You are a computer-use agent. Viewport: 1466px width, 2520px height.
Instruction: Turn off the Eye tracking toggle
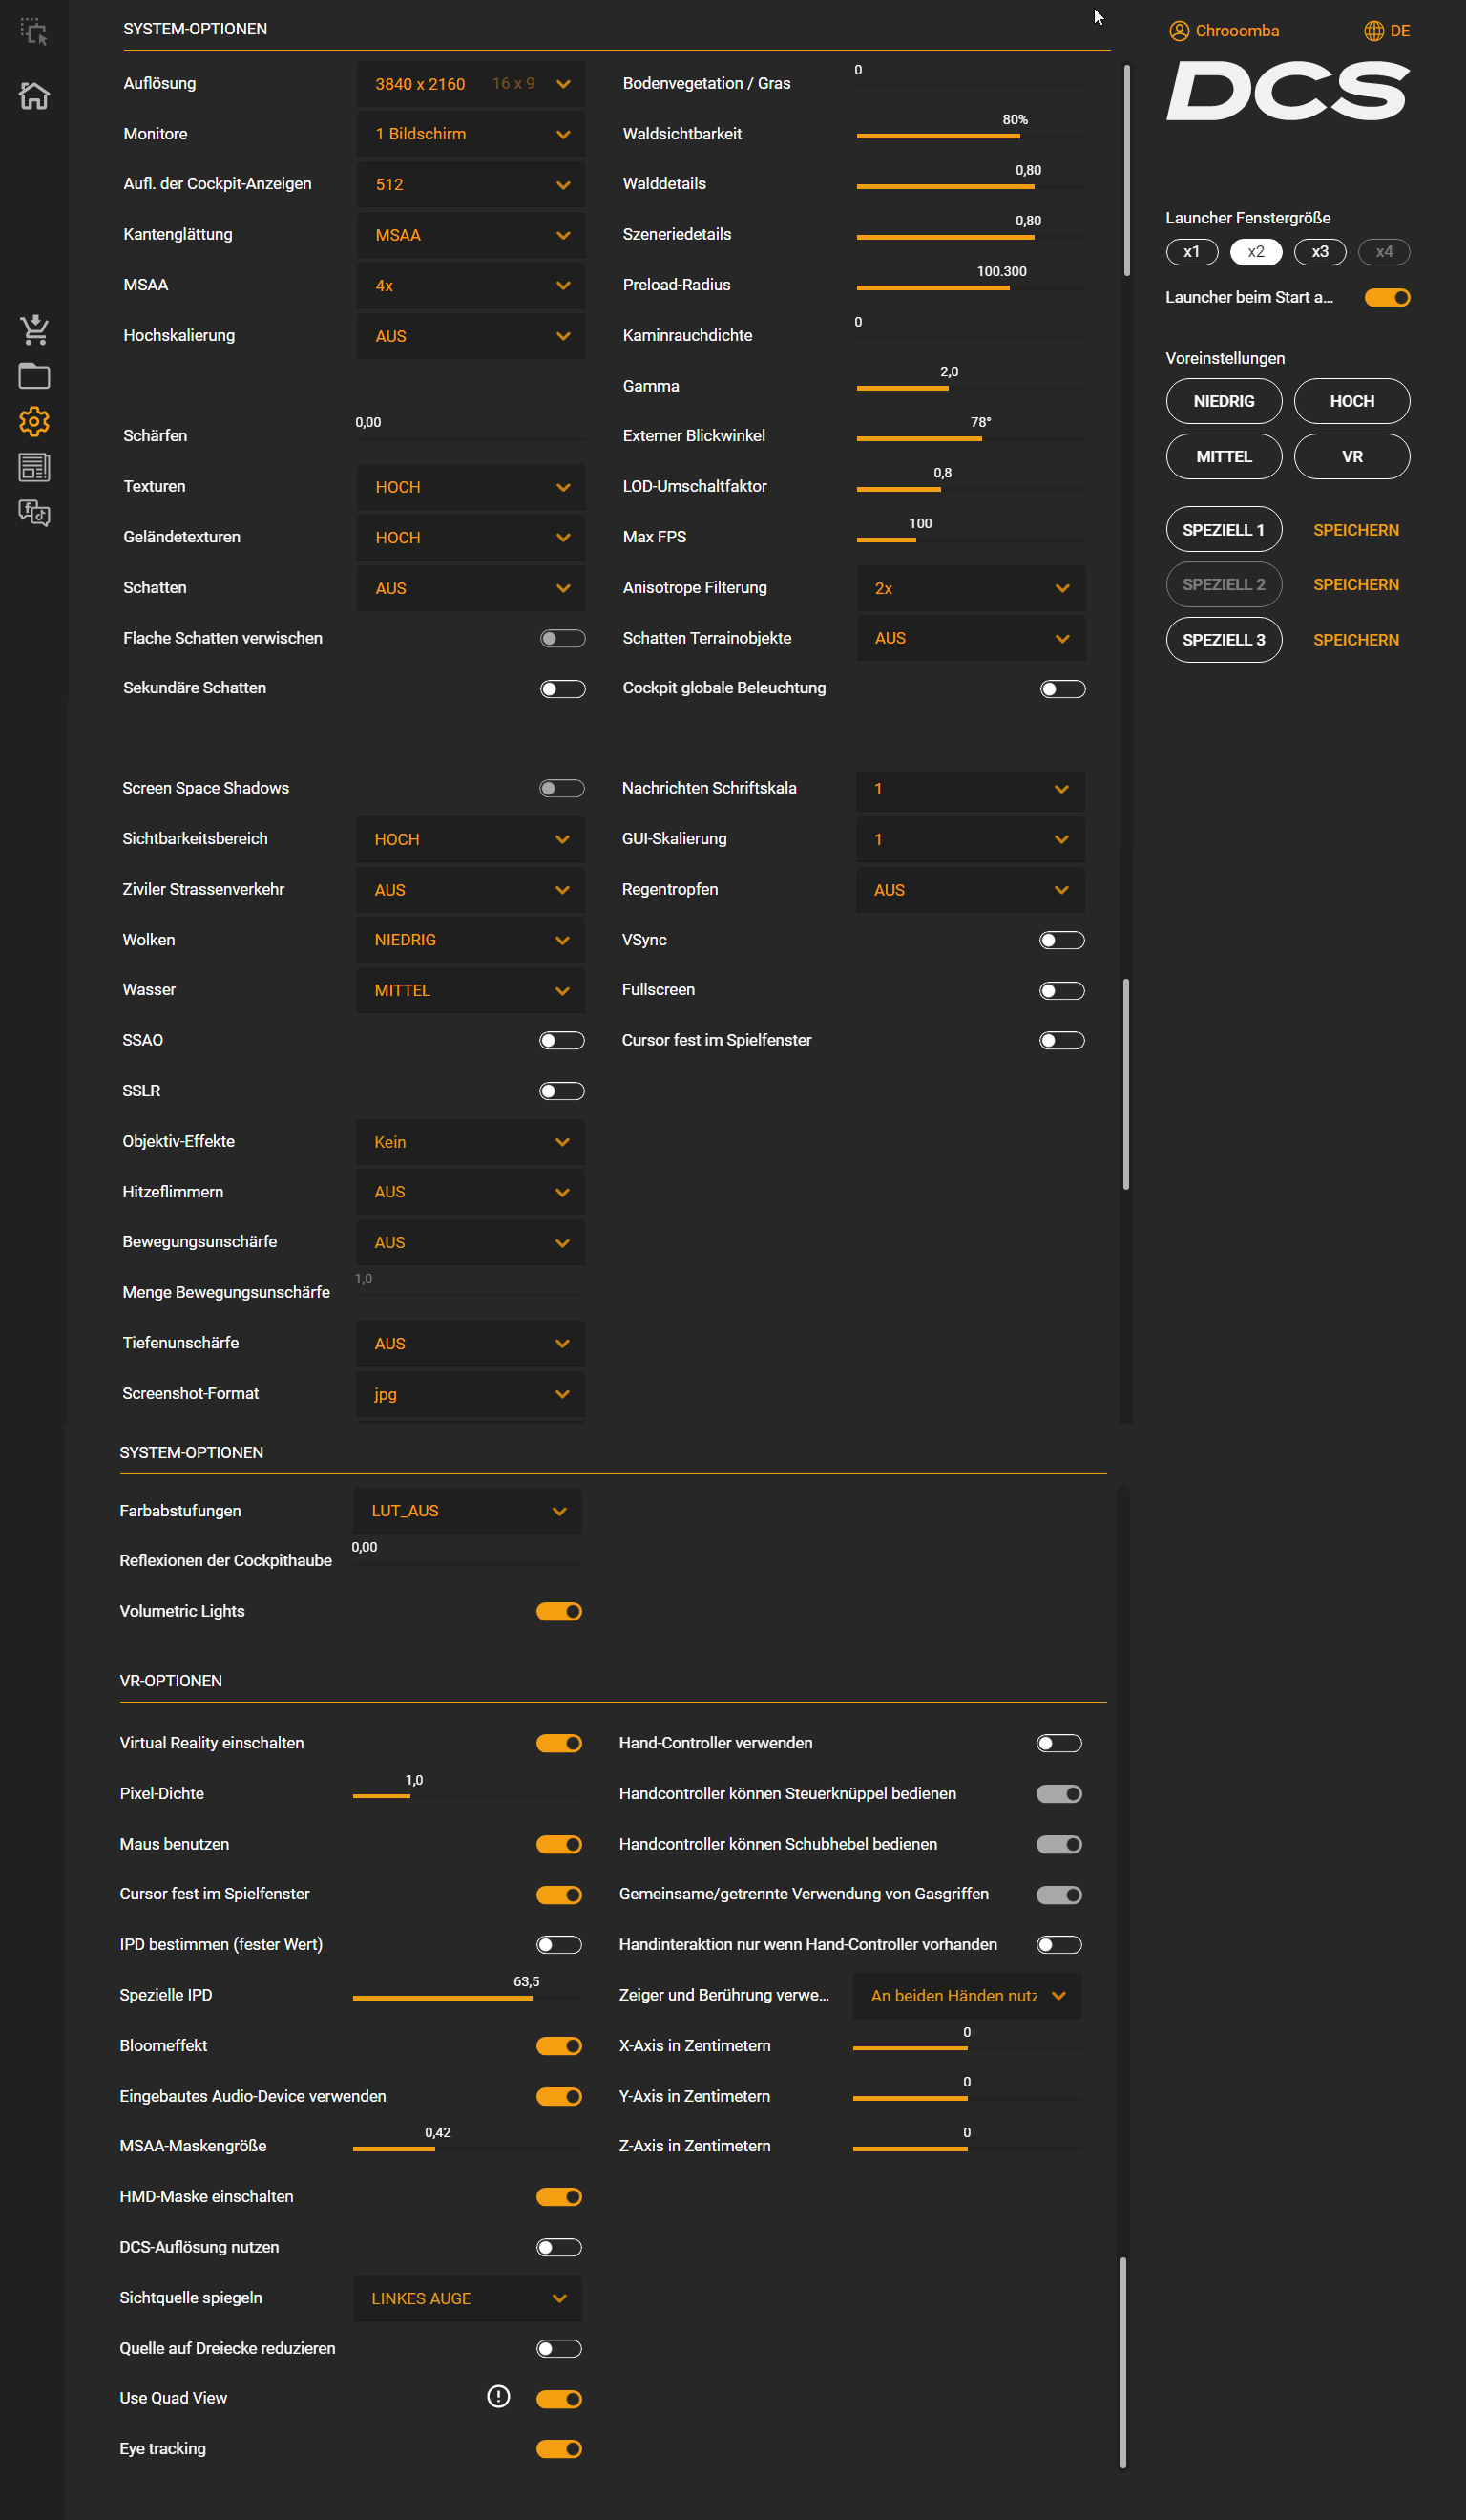[558, 2449]
